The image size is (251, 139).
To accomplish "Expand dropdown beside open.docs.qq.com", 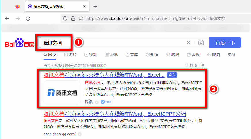I will (80, 134).
